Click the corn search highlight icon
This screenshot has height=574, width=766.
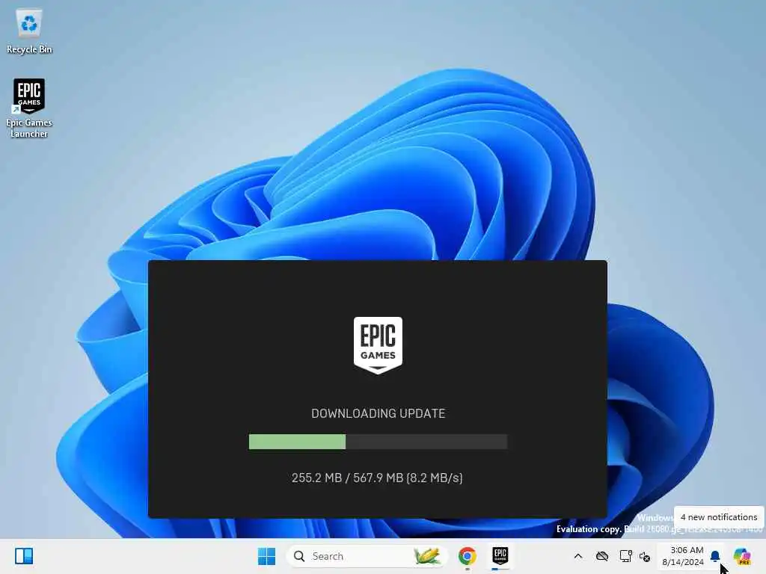point(426,556)
